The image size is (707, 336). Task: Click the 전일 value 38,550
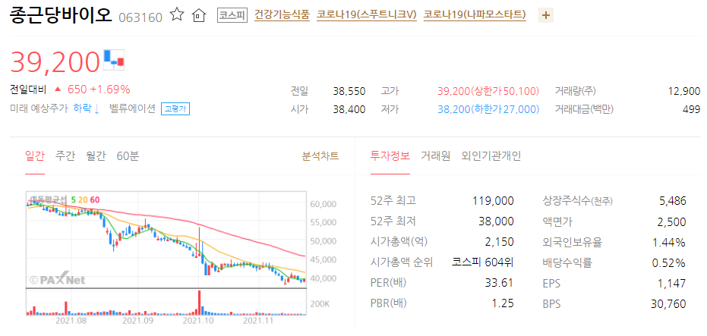coord(349,92)
